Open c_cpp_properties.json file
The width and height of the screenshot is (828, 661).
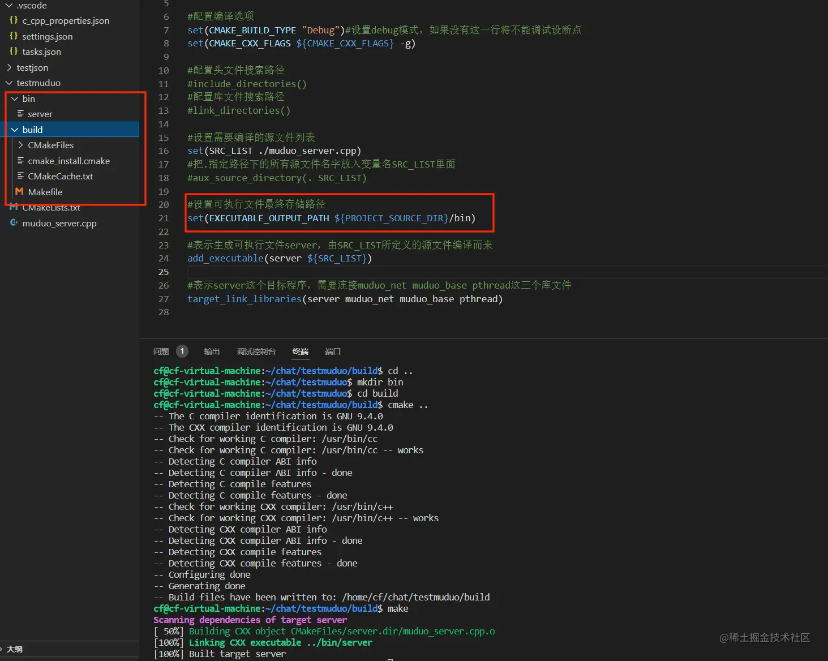[x=66, y=20]
